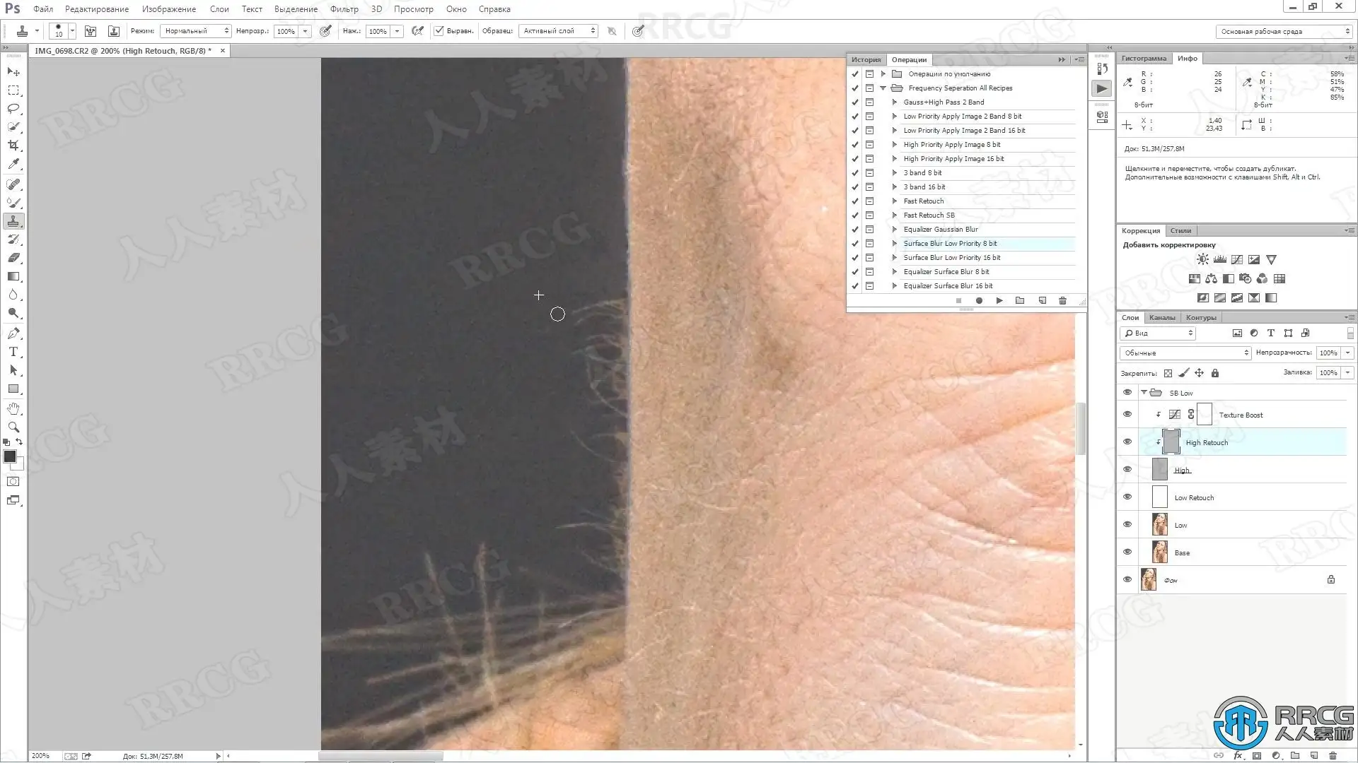The height and width of the screenshot is (763, 1358).
Task: Toggle visibility of Low Retouch layer
Action: 1127,497
